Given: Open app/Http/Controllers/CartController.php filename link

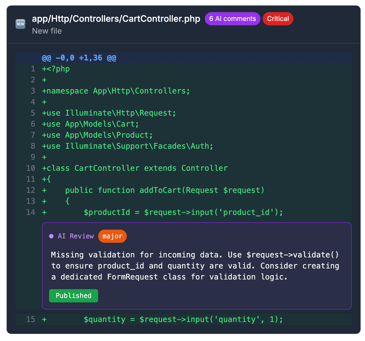Looking at the screenshot, I should tap(116, 19).
